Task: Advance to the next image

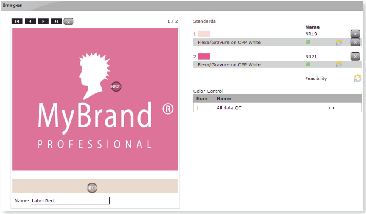Action: pyautogui.click(x=43, y=21)
